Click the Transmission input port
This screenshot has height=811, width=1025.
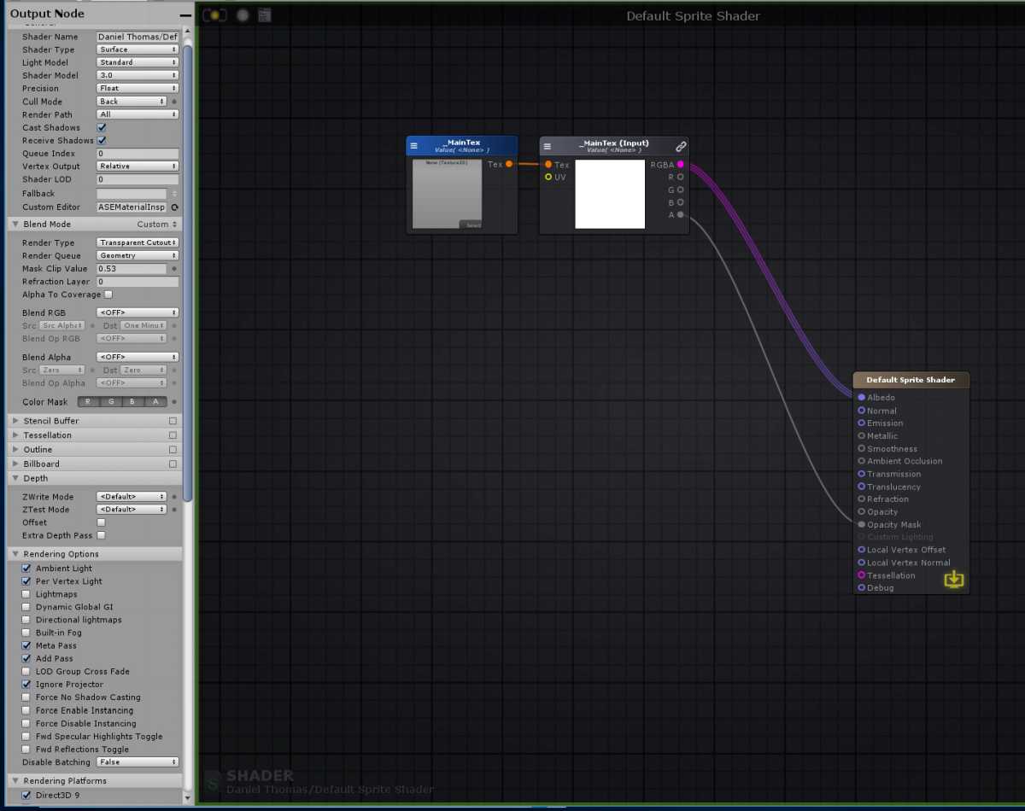click(862, 474)
